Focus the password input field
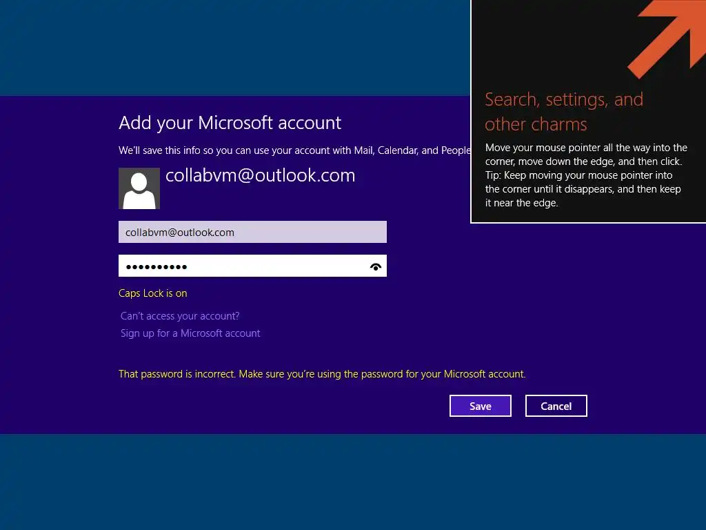 [252, 266]
